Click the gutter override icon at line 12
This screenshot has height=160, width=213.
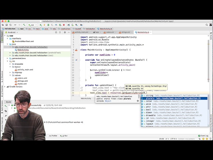(x=76, y=60)
